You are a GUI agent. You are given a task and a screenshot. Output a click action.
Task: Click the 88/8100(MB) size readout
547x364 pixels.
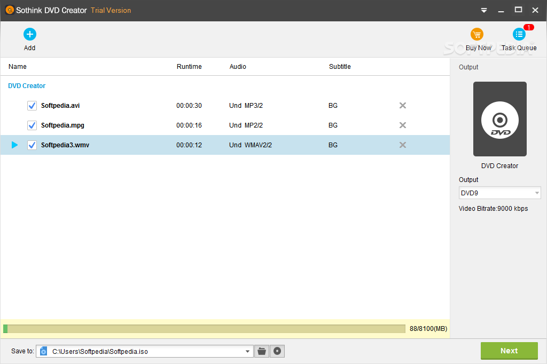pos(428,329)
